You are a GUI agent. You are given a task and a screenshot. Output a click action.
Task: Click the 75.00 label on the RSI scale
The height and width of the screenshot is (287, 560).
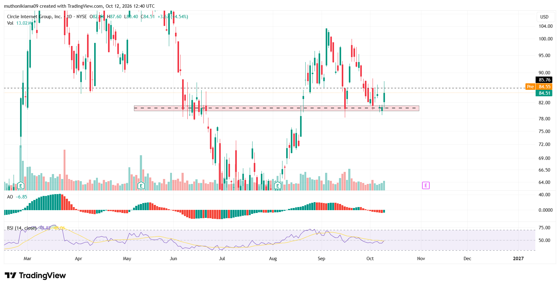pyautogui.click(x=544, y=228)
